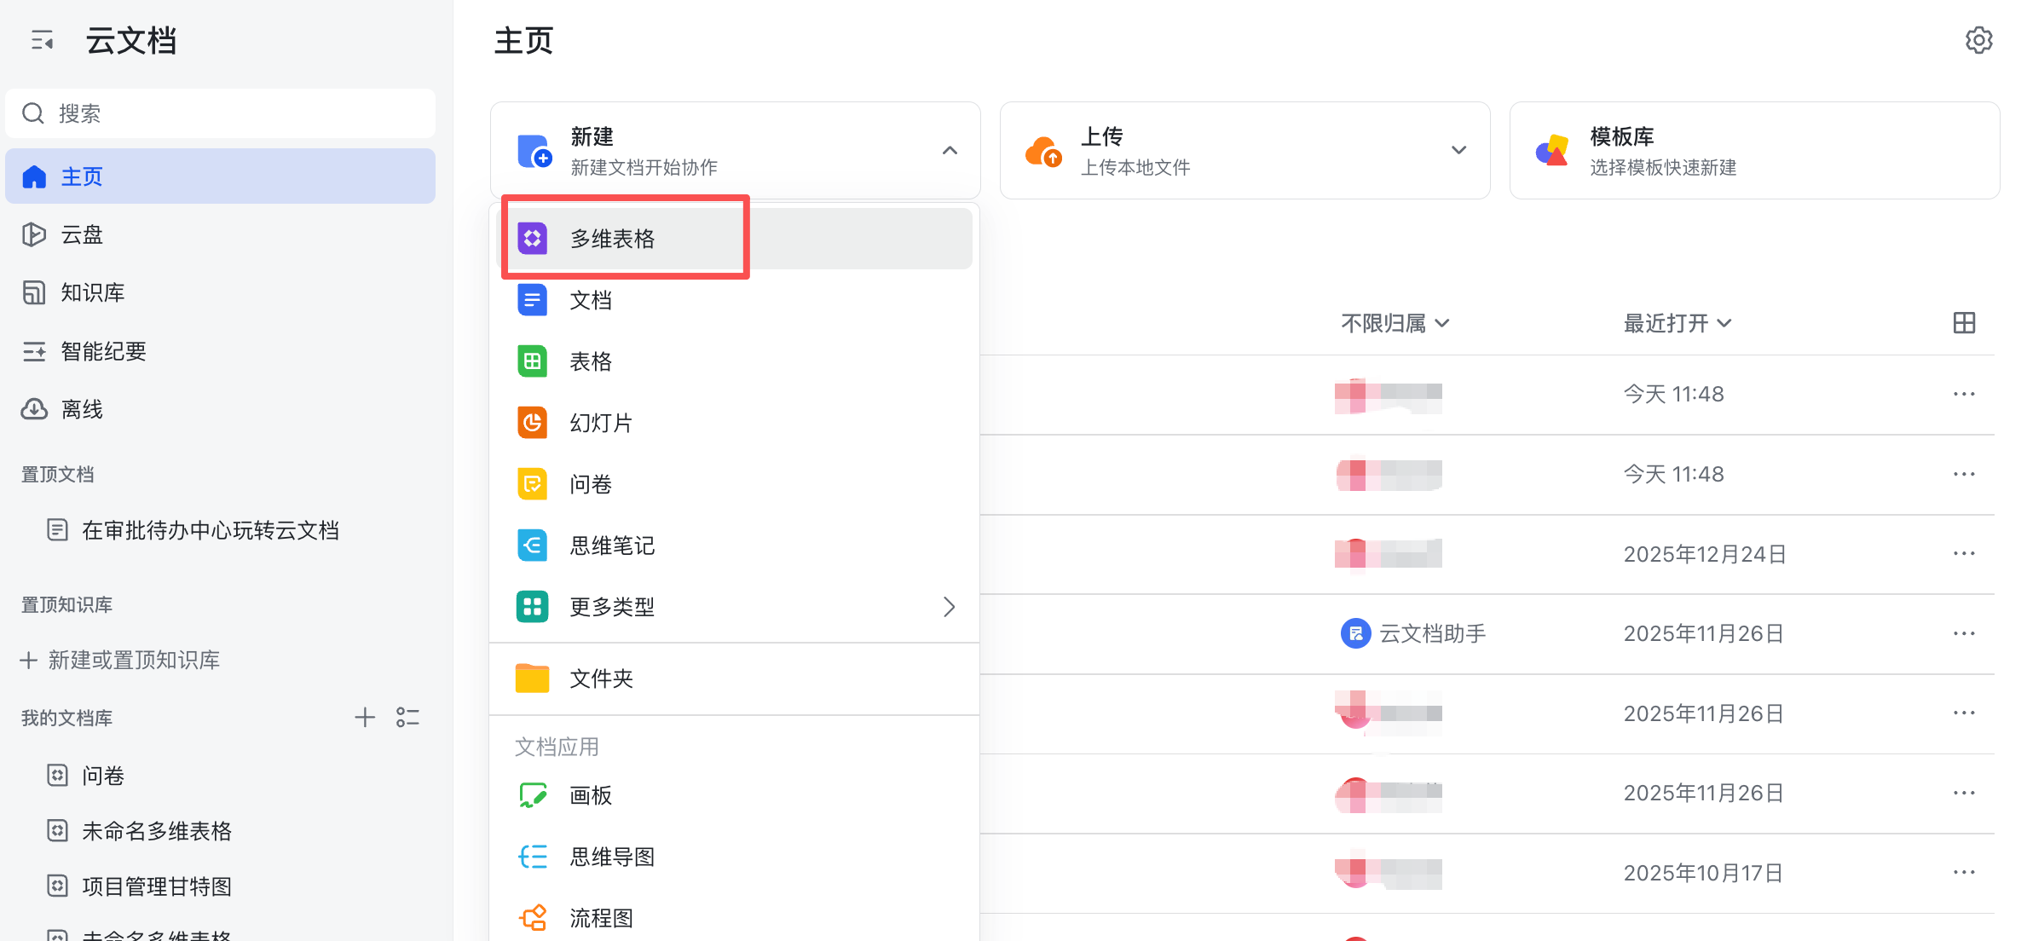Expand the 上传 dropdown chevron
The height and width of the screenshot is (941, 2027).
[x=1458, y=151]
